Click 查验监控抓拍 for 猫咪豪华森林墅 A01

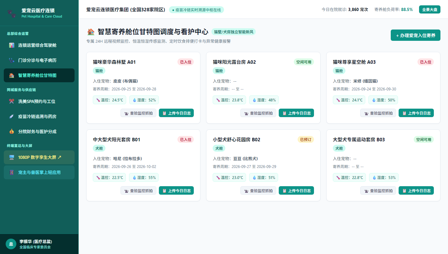[x=138, y=113]
